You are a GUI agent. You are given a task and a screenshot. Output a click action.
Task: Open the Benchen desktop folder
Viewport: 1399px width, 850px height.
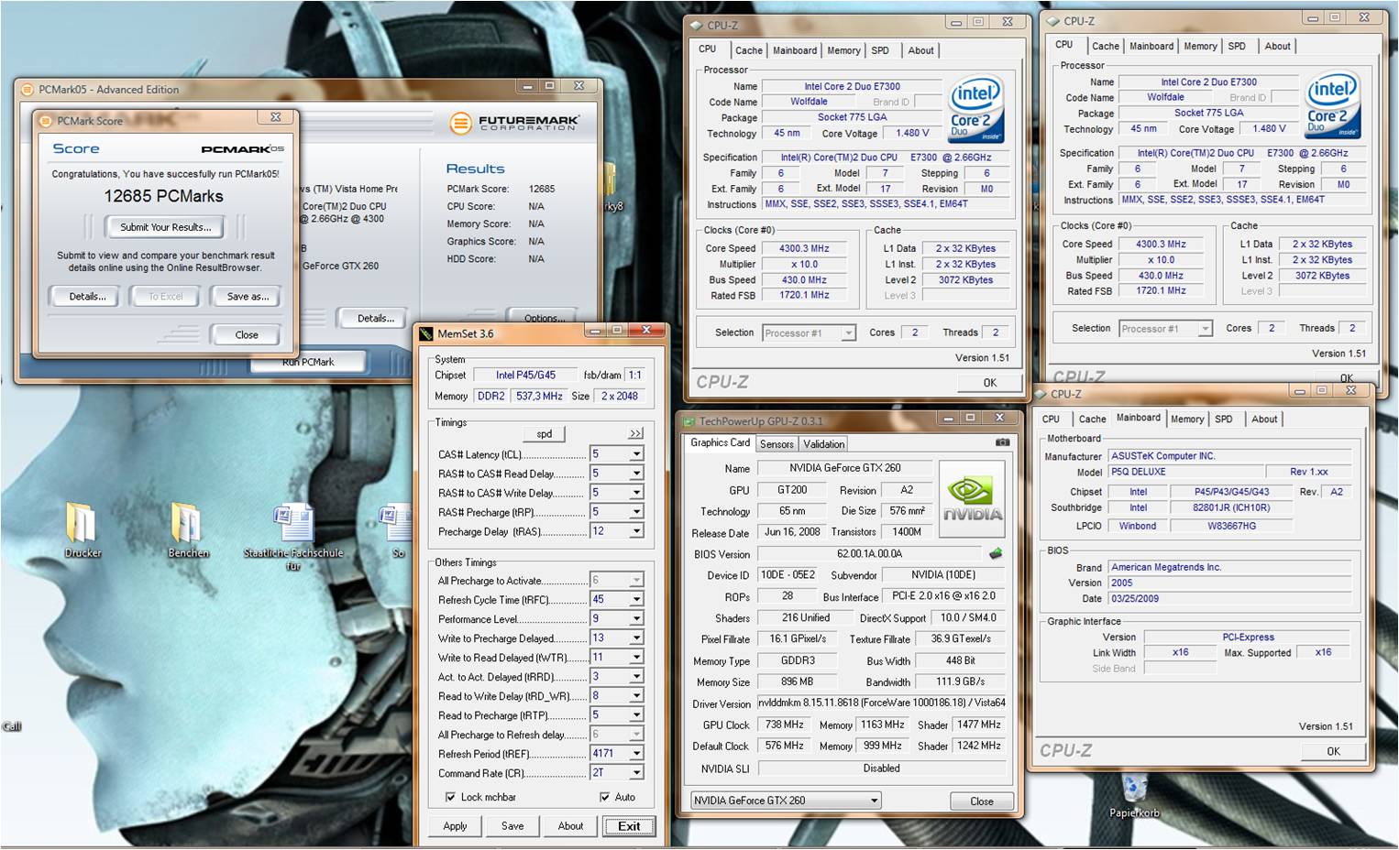[x=188, y=529]
